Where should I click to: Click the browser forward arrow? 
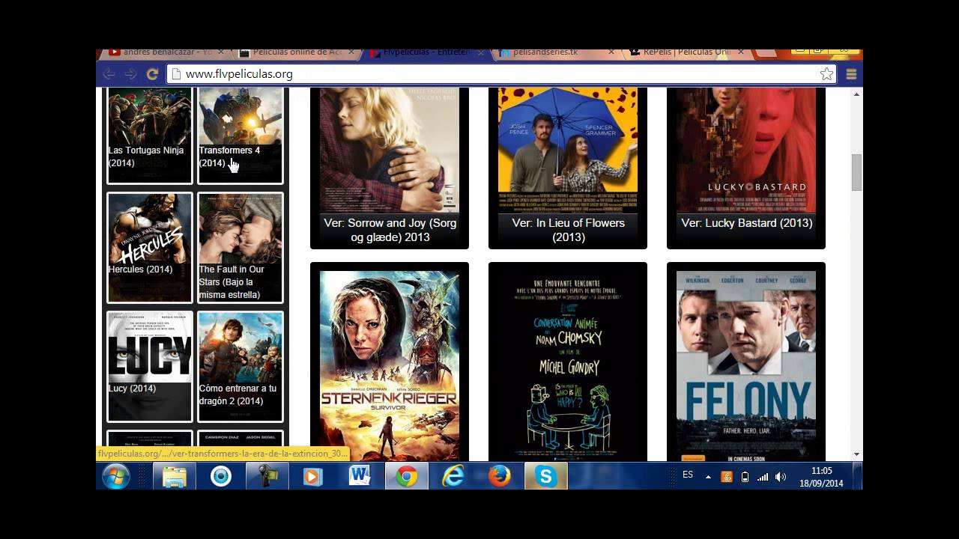[x=131, y=74]
